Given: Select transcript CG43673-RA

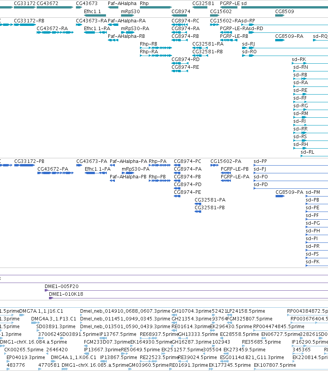Looking at the screenshot, I should [91, 21].
